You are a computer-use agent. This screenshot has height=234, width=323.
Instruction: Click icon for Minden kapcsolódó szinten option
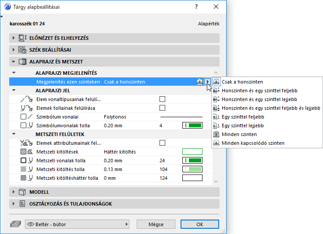click(217, 143)
